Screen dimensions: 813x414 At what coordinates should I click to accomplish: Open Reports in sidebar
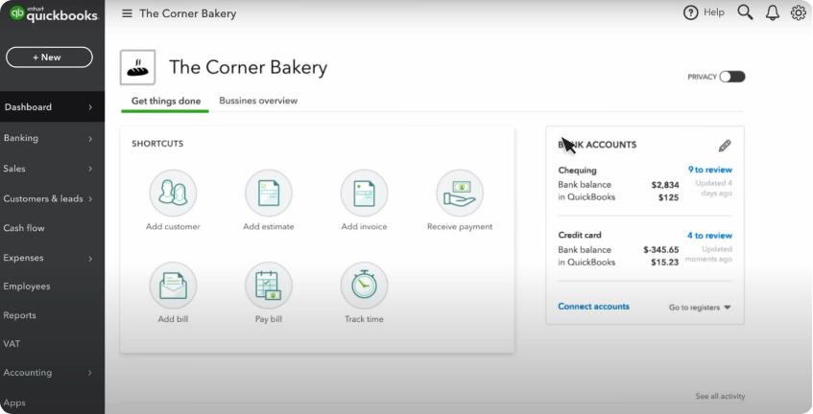[x=20, y=315]
